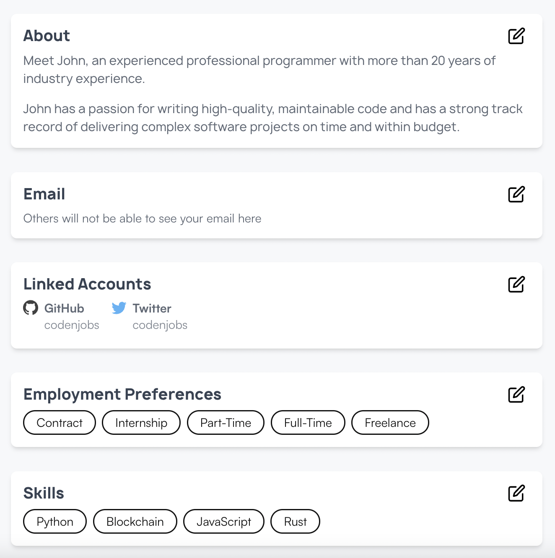The height and width of the screenshot is (558, 555).
Task: Toggle the Contract employment preference
Action: click(59, 423)
